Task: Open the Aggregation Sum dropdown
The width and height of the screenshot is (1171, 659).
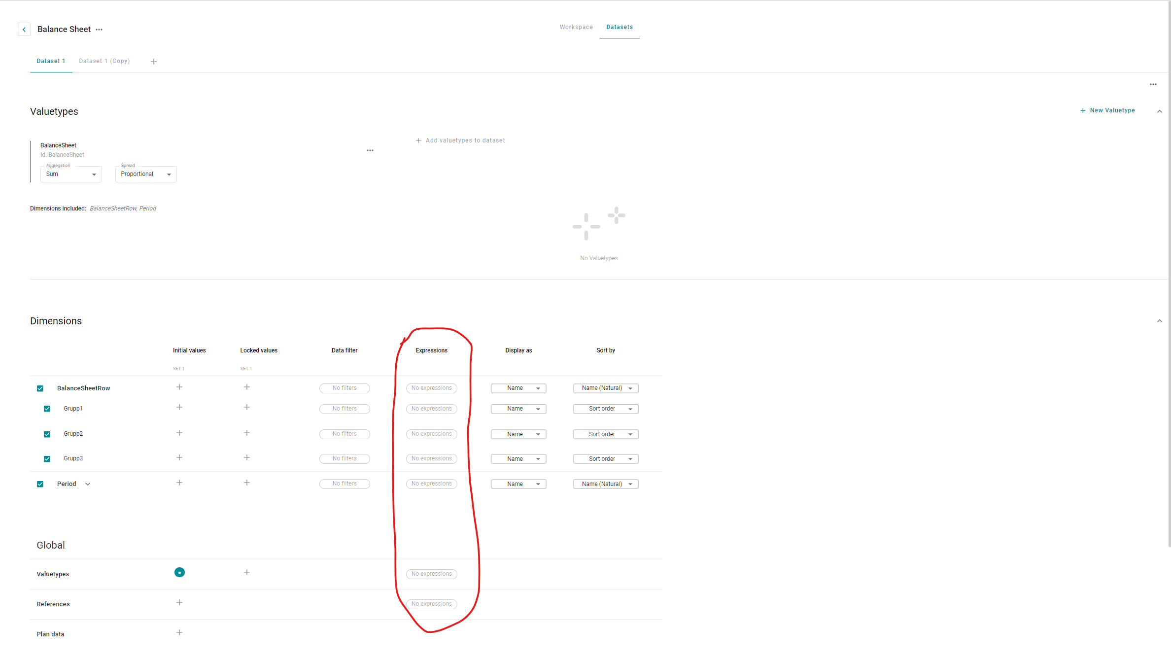Action: [71, 174]
